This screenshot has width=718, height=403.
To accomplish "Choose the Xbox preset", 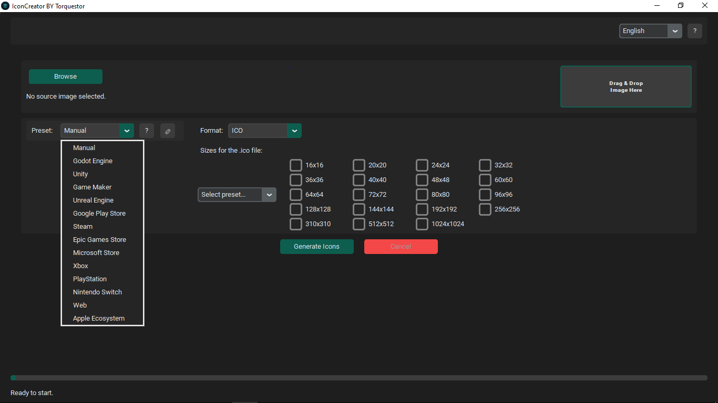I will tap(102, 266).
